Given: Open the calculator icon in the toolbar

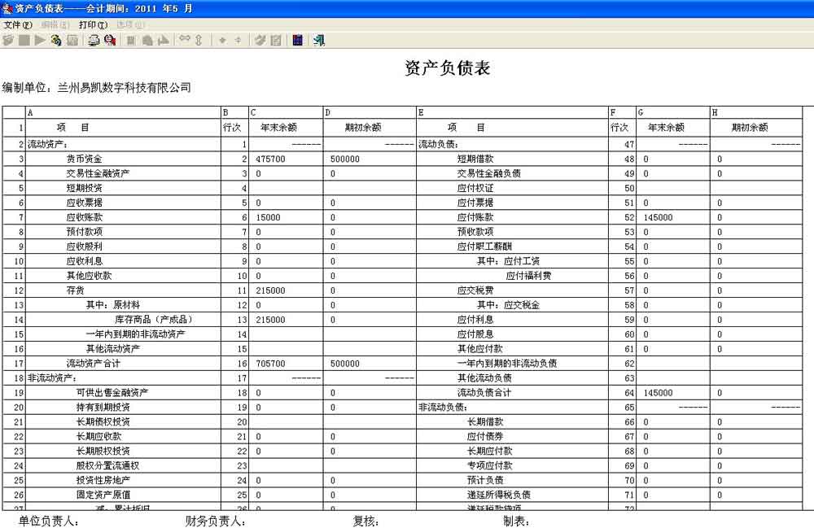Looking at the screenshot, I should (298, 41).
